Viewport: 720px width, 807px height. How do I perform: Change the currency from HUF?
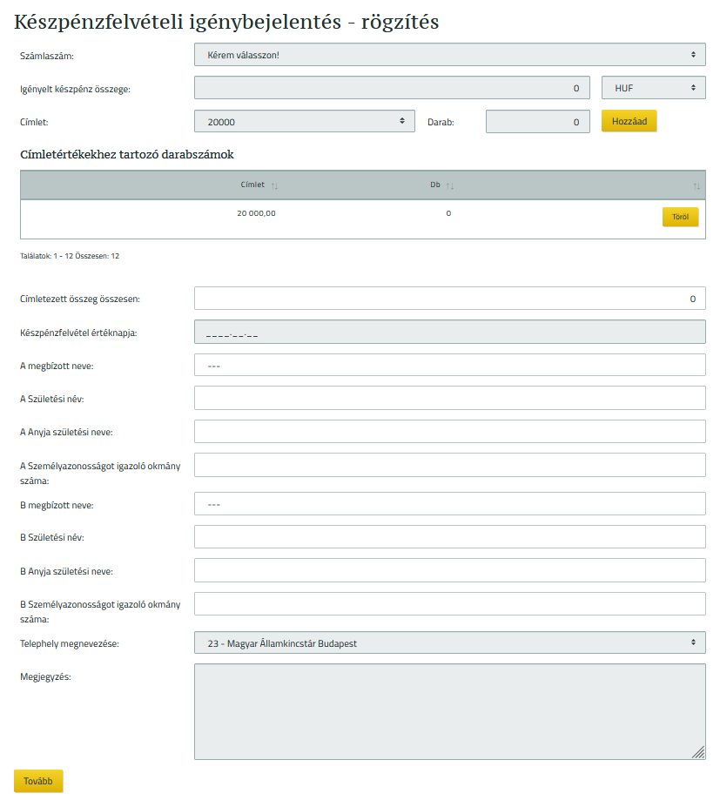[x=653, y=87]
